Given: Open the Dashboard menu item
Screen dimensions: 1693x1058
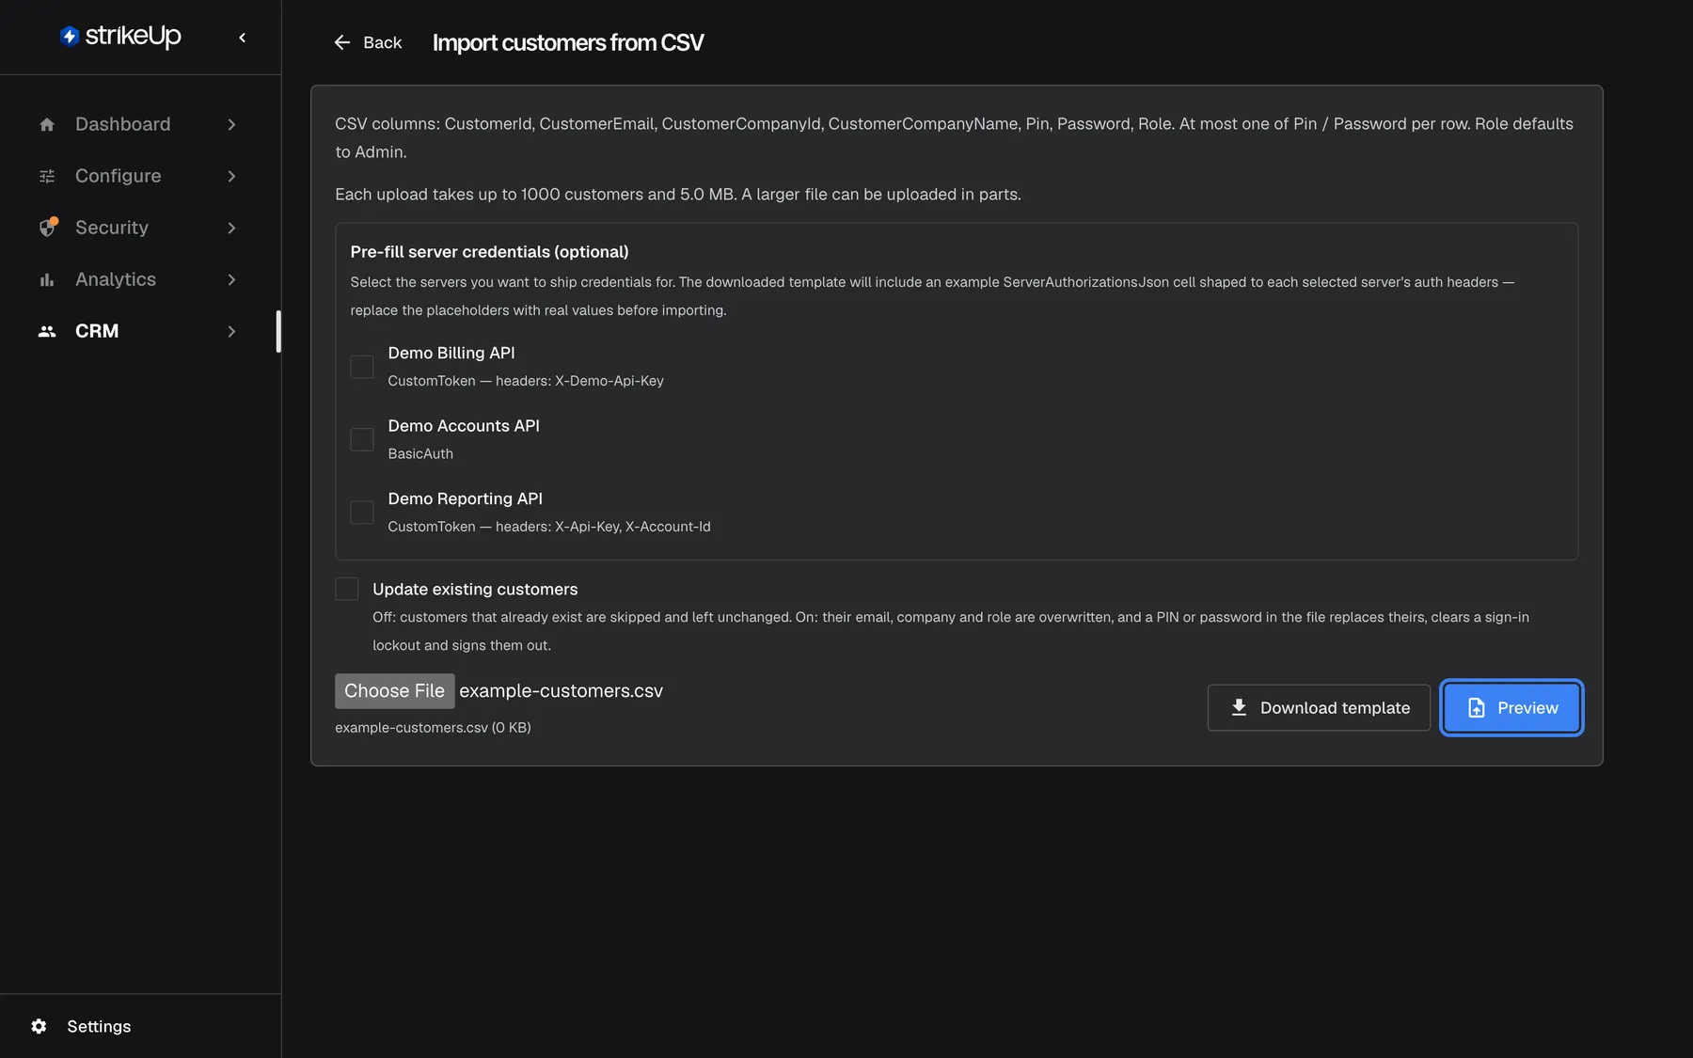Looking at the screenshot, I should coord(139,124).
